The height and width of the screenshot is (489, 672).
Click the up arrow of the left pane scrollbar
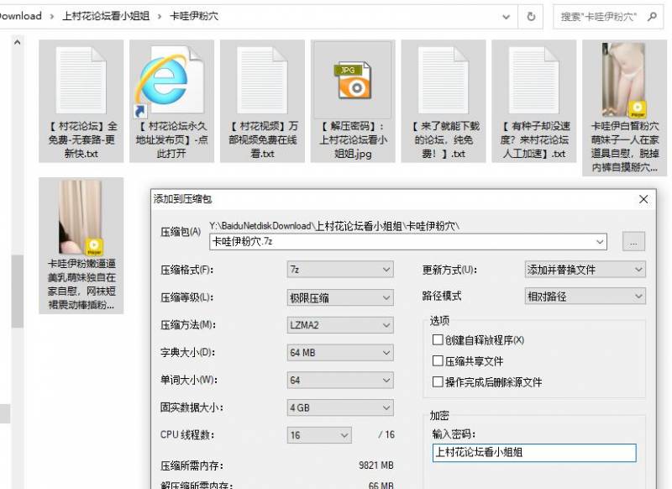point(17,40)
